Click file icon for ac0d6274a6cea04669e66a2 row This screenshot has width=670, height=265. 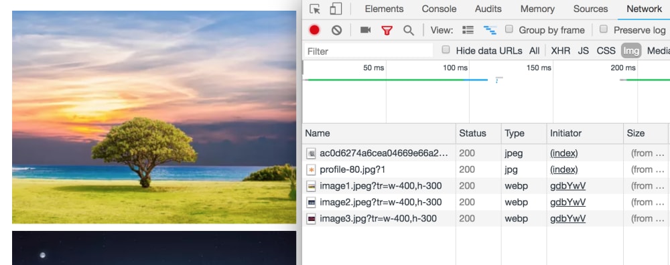pos(312,153)
